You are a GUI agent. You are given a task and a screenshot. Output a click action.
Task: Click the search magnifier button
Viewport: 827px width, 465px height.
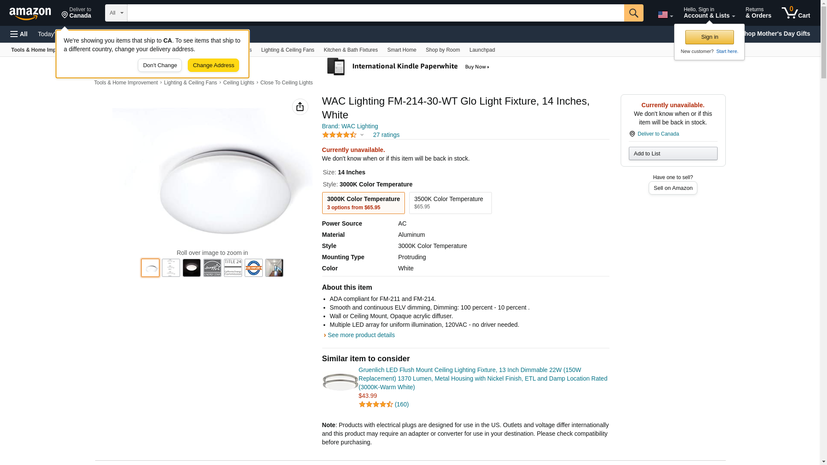[633, 13]
